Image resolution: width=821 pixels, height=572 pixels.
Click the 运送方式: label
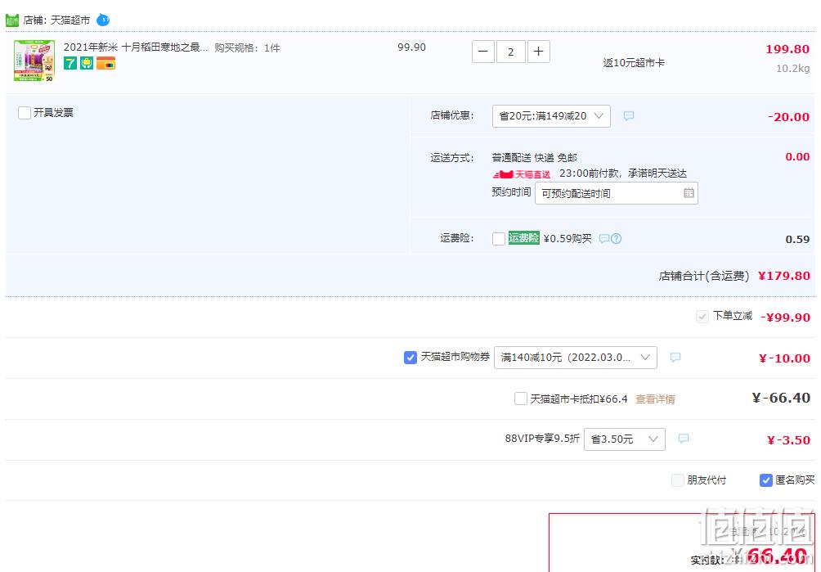click(452, 158)
